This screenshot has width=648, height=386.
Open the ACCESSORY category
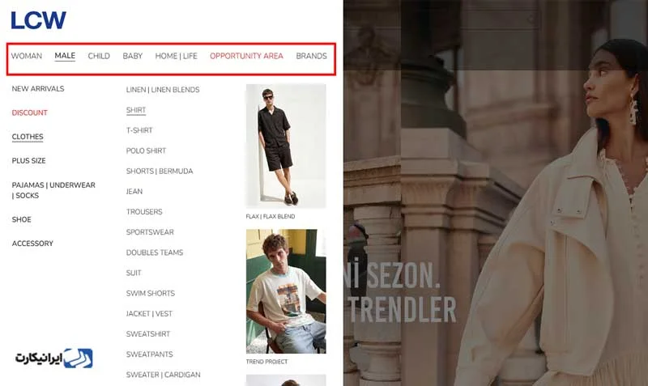tap(32, 244)
